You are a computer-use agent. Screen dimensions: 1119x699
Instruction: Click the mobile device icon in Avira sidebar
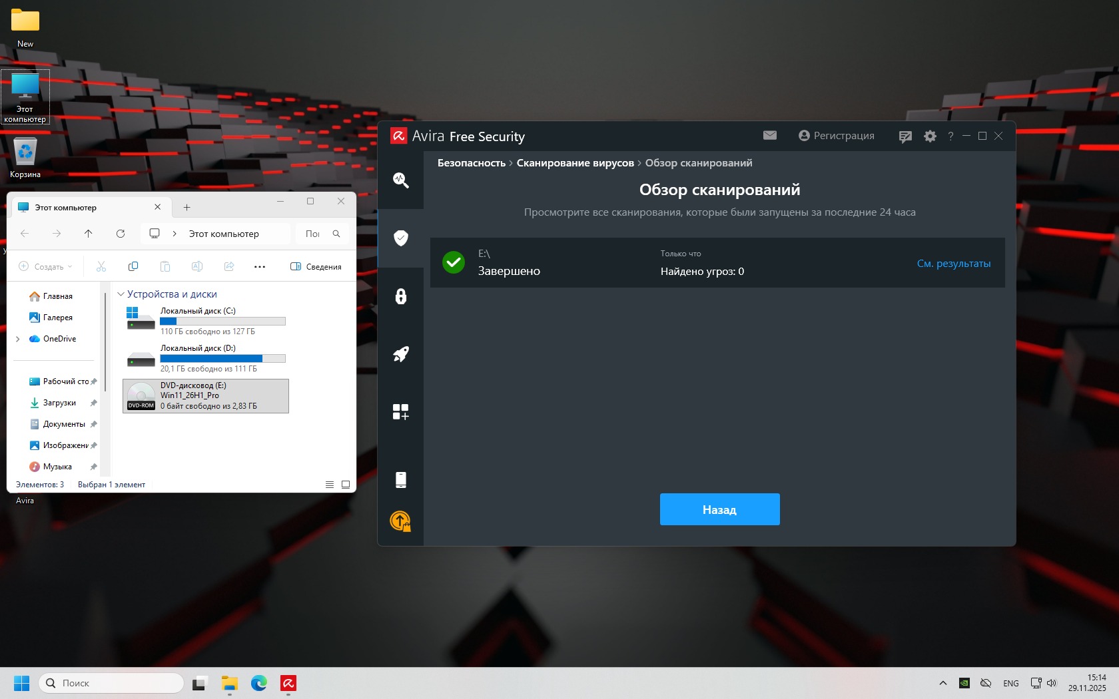[x=400, y=479]
